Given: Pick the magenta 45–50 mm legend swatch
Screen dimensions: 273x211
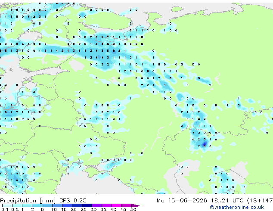Looking at the screenshot, I should (127, 205).
